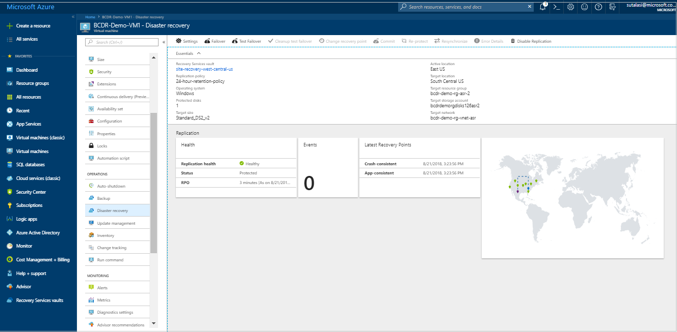Open Monitor in the sidebar
Viewport: 677px width, 332px height.
[19, 246]
